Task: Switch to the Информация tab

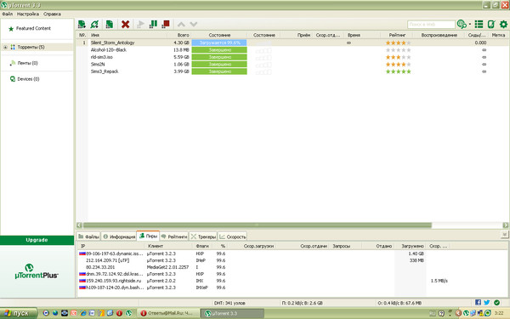Action: pos(119,236)
